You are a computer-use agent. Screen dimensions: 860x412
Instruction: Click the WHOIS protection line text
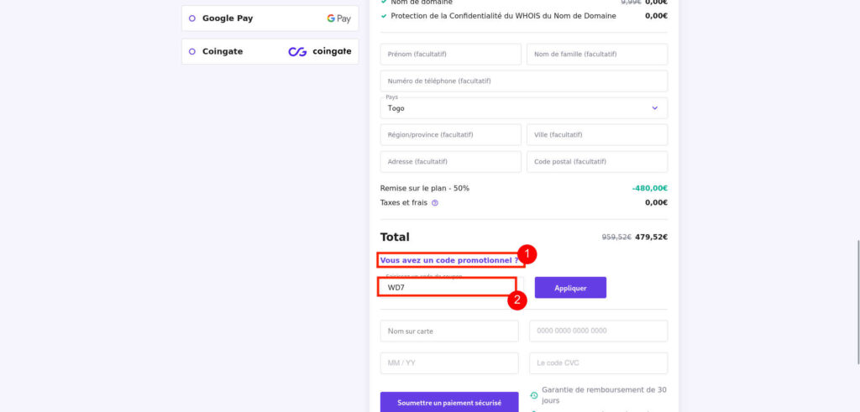click(x=503, y=16)
